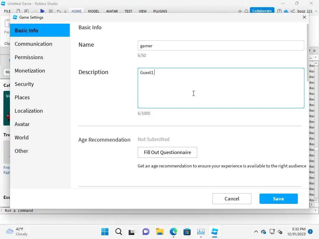The width and height of the screenshot is (319, 239).
Task: Open the FILE menu
Action: tap(7, 11)
